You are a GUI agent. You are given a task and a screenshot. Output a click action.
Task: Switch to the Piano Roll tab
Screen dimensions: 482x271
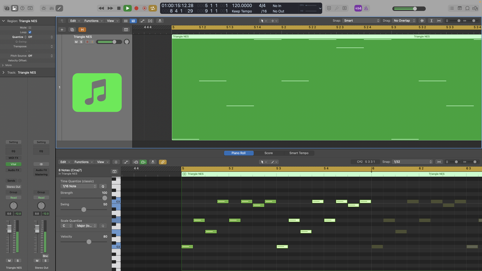coord(239,153)
